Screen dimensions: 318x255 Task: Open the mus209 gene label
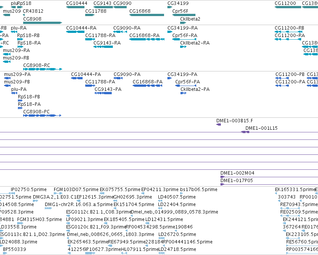12,11
